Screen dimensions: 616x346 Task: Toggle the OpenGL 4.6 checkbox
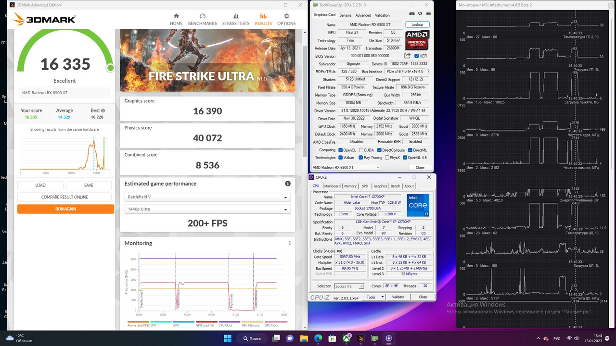click(x=405, y=158)
